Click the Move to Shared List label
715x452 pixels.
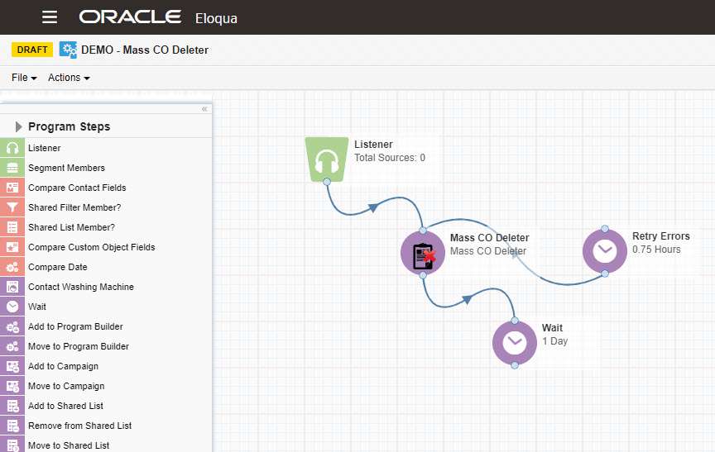point(69,445)
